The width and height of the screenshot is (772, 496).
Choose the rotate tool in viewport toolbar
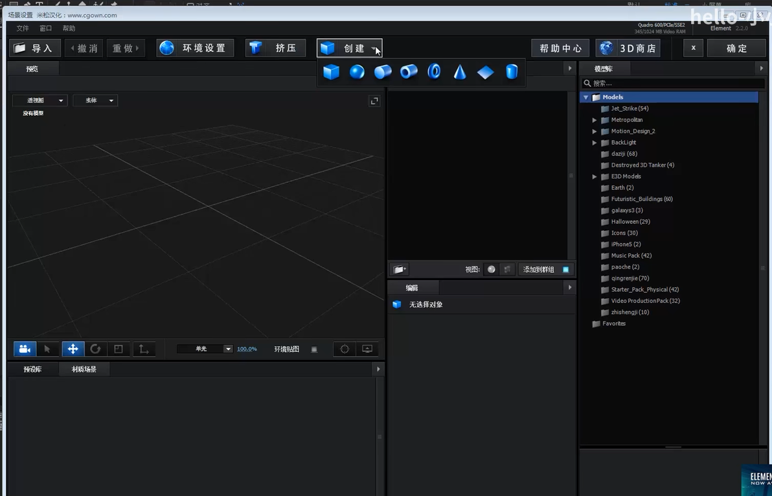(x=95, y=349)
